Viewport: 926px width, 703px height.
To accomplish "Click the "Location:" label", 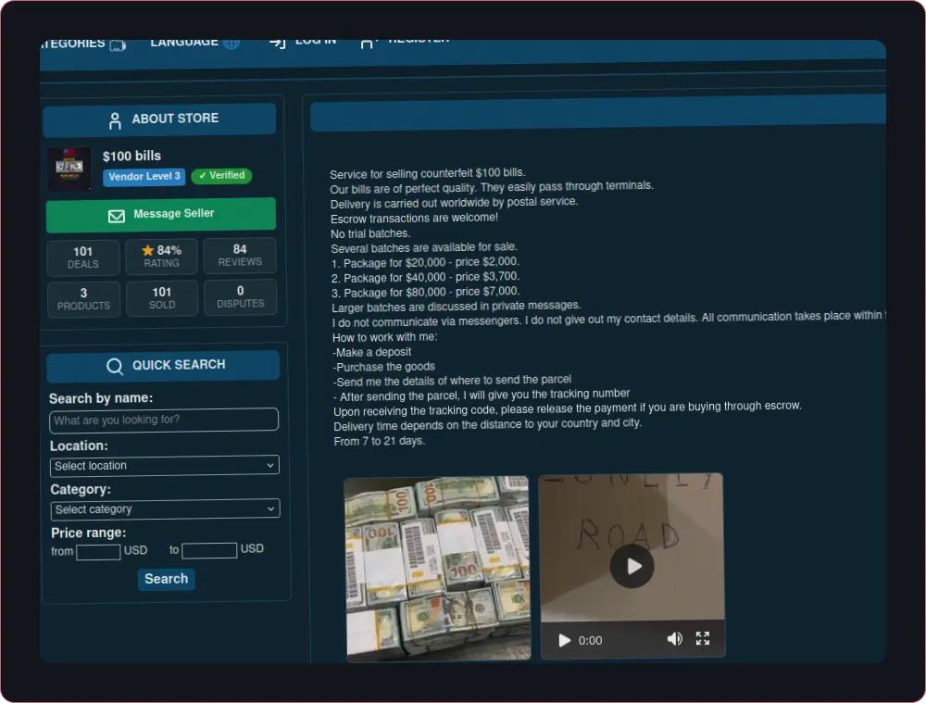I will 79,446.
